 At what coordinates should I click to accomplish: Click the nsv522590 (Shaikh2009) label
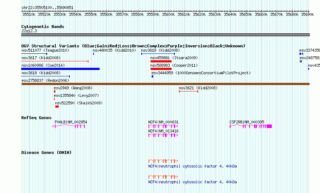[79, 103]
